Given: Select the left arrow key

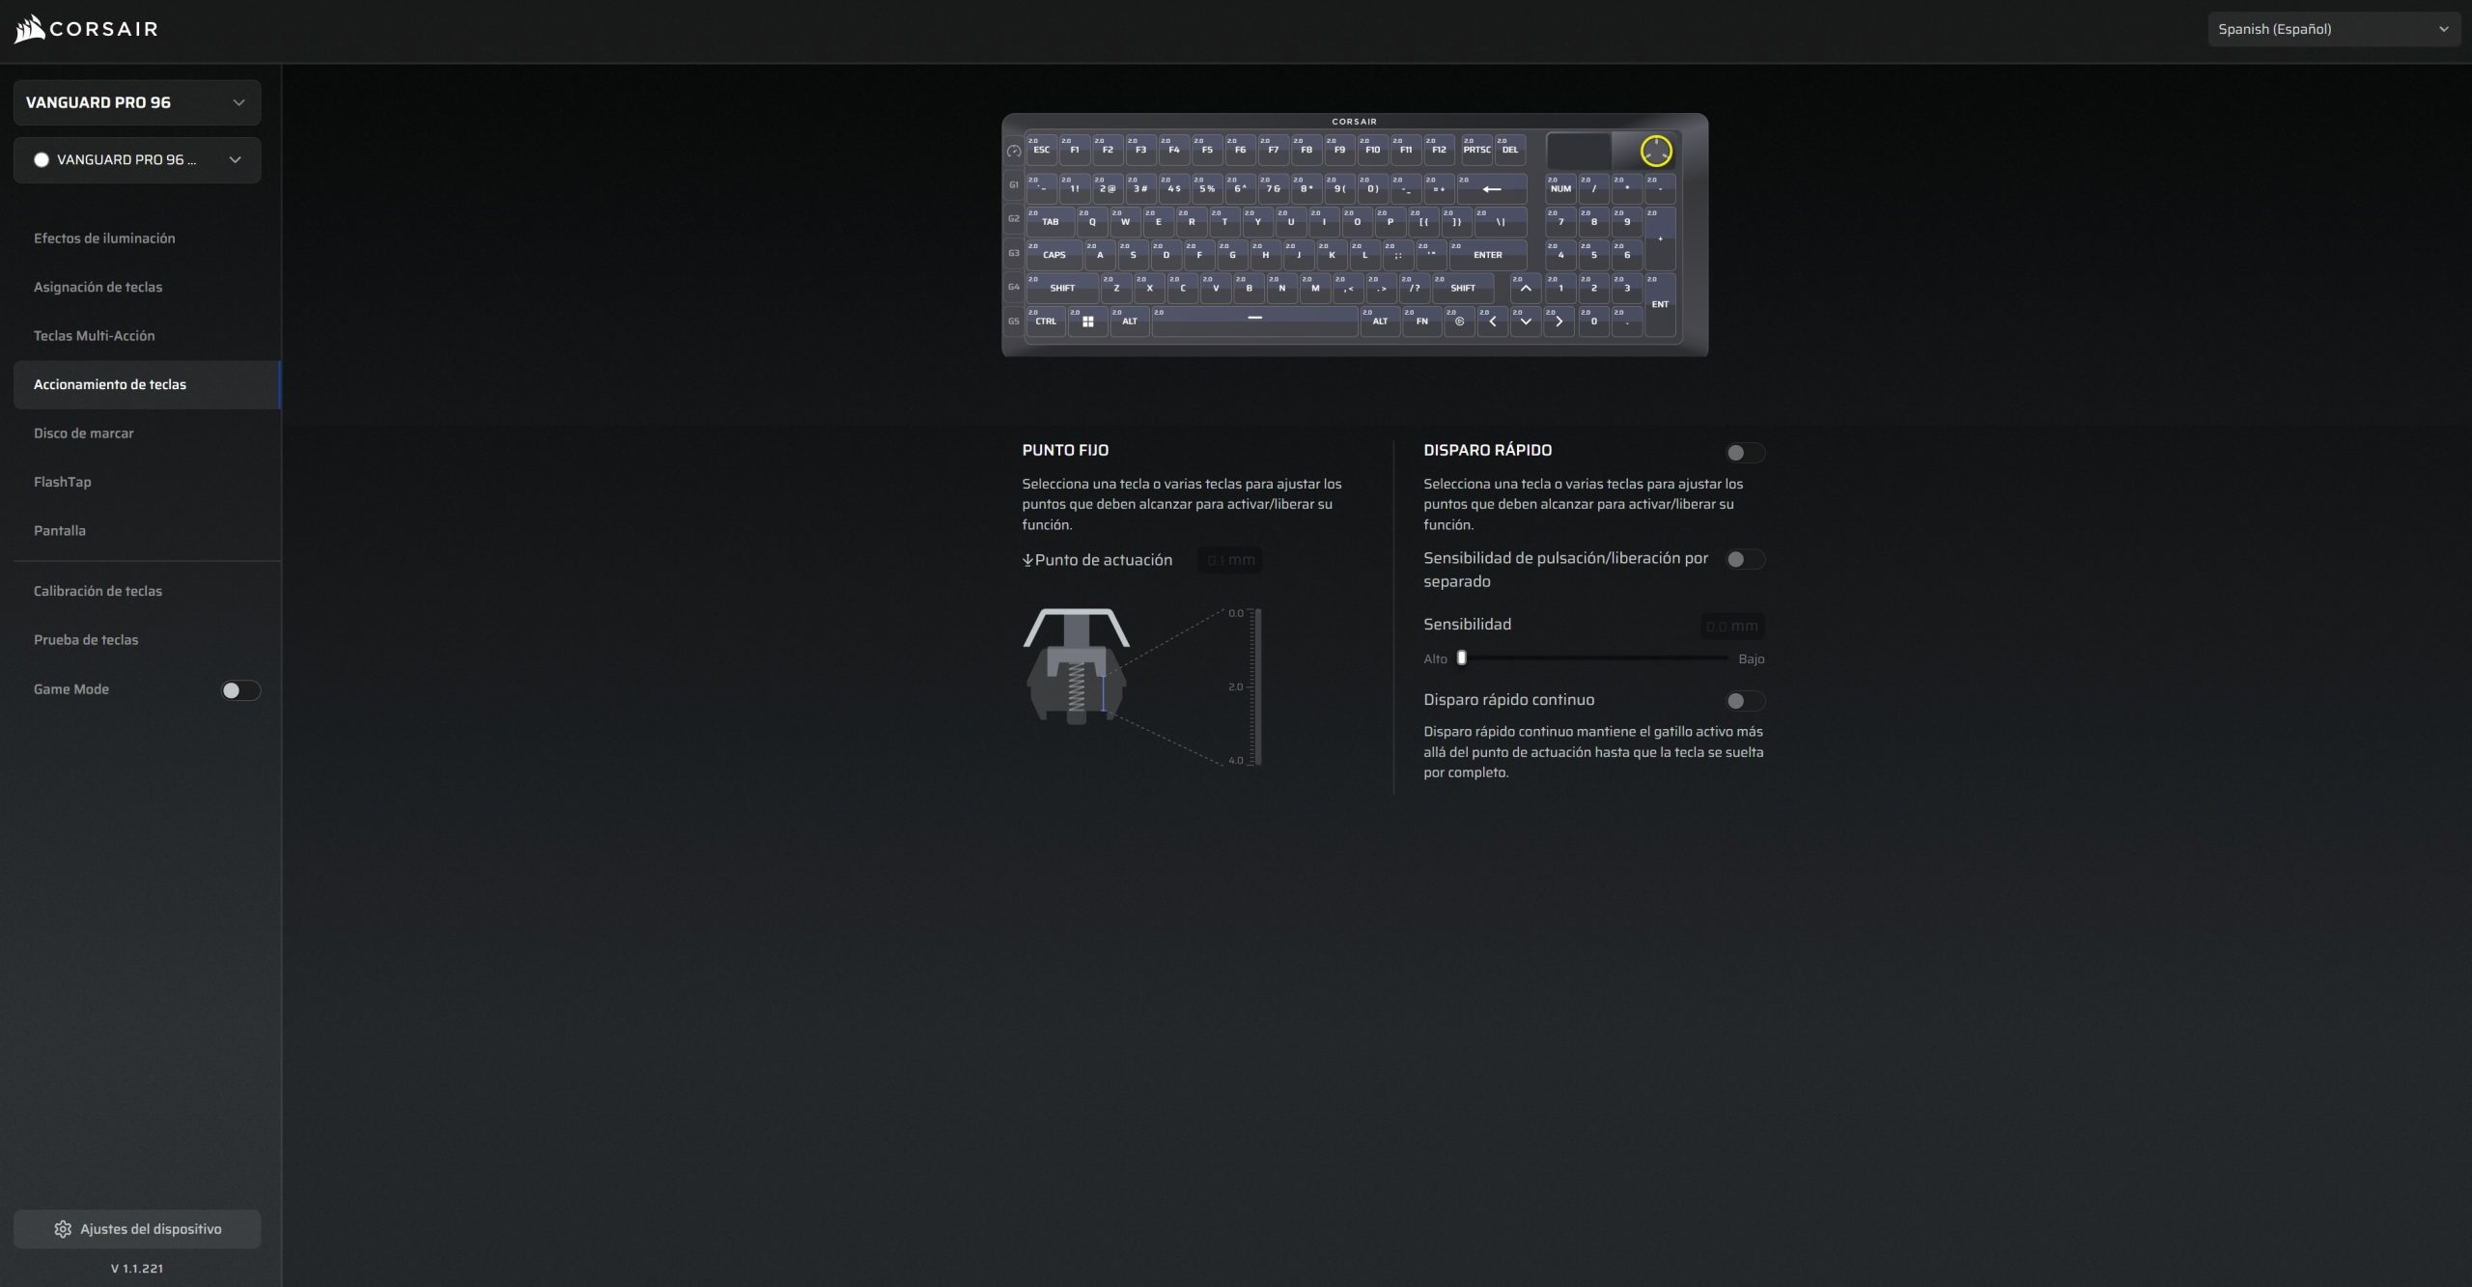Looking at the screenshot, I should pos(1492,321).
